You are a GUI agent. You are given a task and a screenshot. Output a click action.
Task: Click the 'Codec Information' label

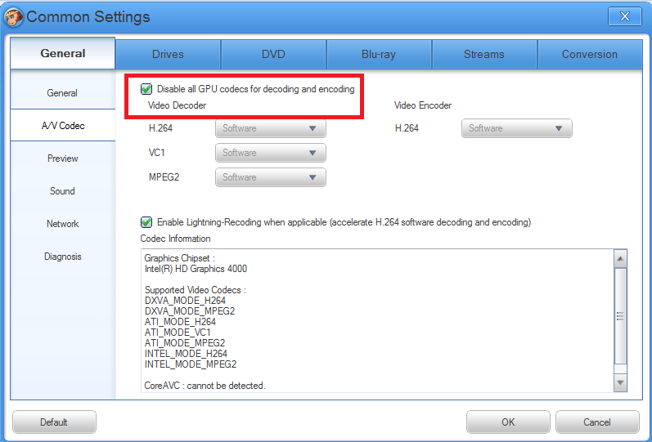175,239
